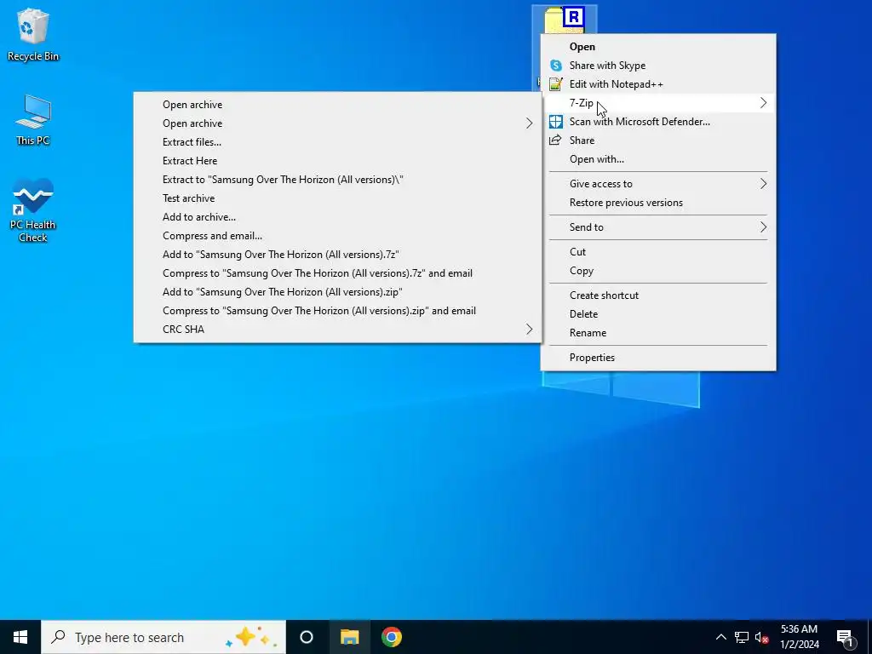The image size is (872, 654).
Task: Open the Recycle Bin desktop icon
Action: (33, 34)
